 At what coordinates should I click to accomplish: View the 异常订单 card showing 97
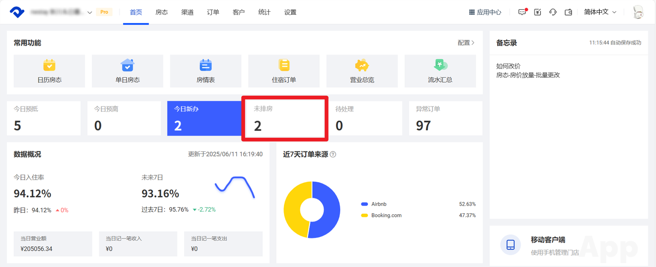445,119
